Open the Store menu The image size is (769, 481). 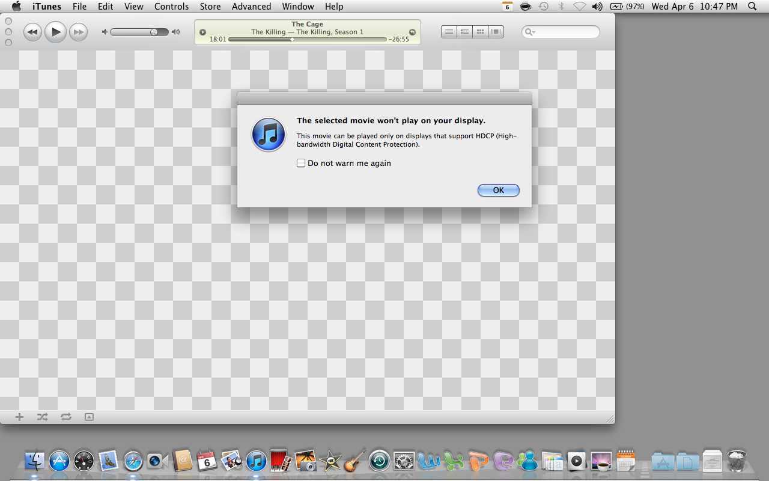[x=210, y=7]
